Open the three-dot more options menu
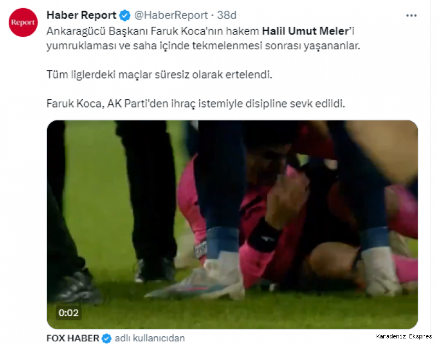 (411, 16)
